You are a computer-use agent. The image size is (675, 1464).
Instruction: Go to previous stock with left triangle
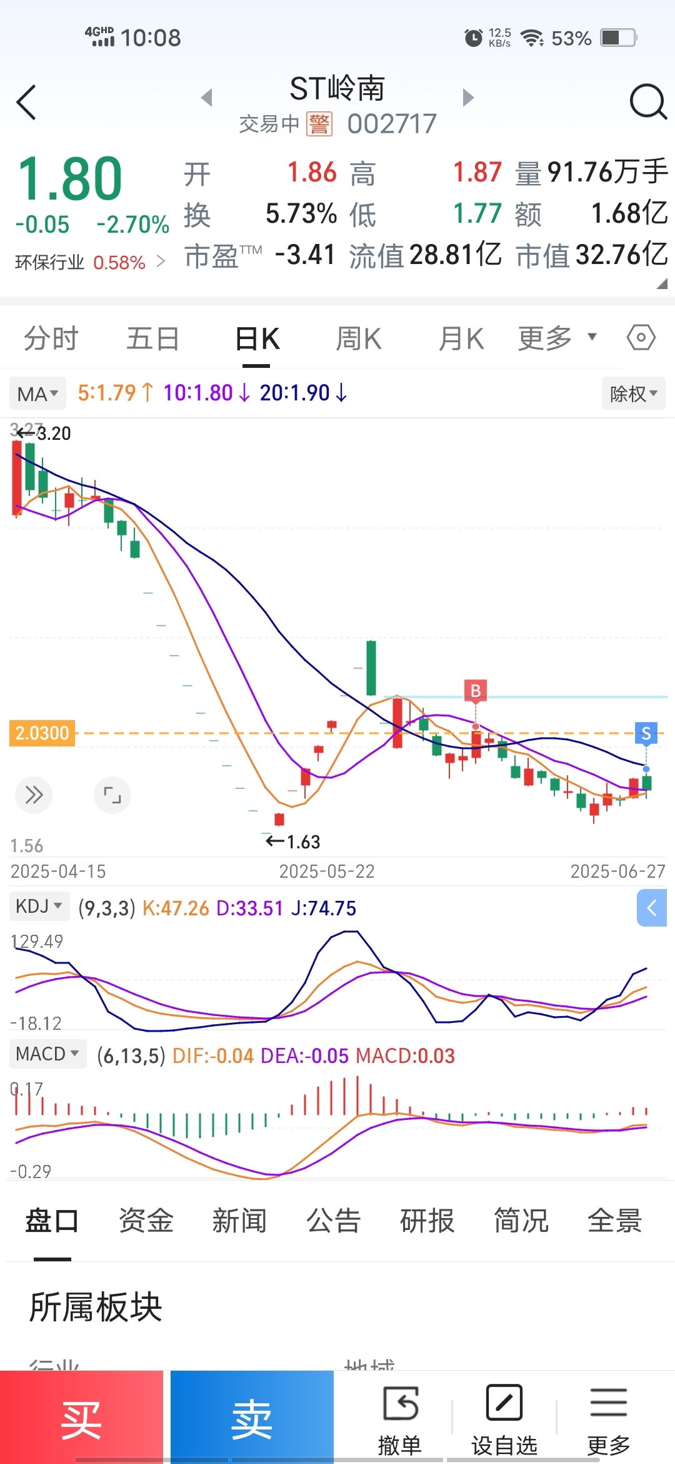207,98
